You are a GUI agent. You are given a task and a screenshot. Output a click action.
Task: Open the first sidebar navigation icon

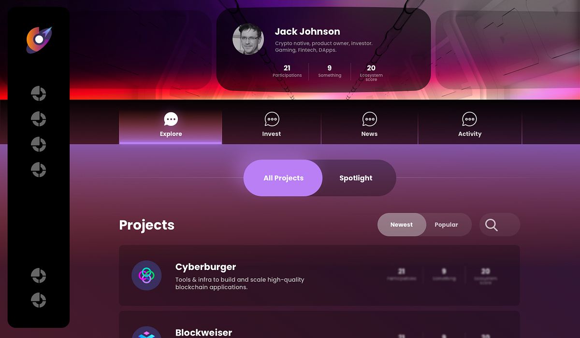click(x=39, y=94)
